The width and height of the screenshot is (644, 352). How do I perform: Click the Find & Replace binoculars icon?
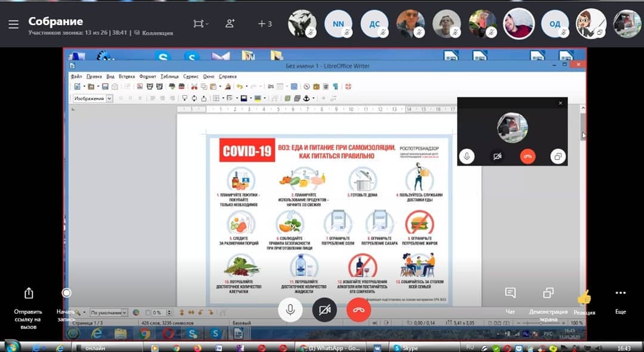point(270,86)
